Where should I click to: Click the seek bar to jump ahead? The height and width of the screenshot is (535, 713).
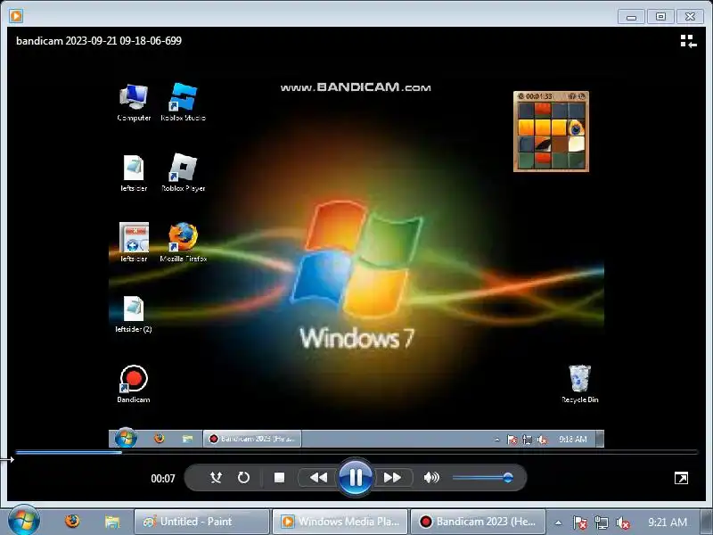(x=356, y=452)
